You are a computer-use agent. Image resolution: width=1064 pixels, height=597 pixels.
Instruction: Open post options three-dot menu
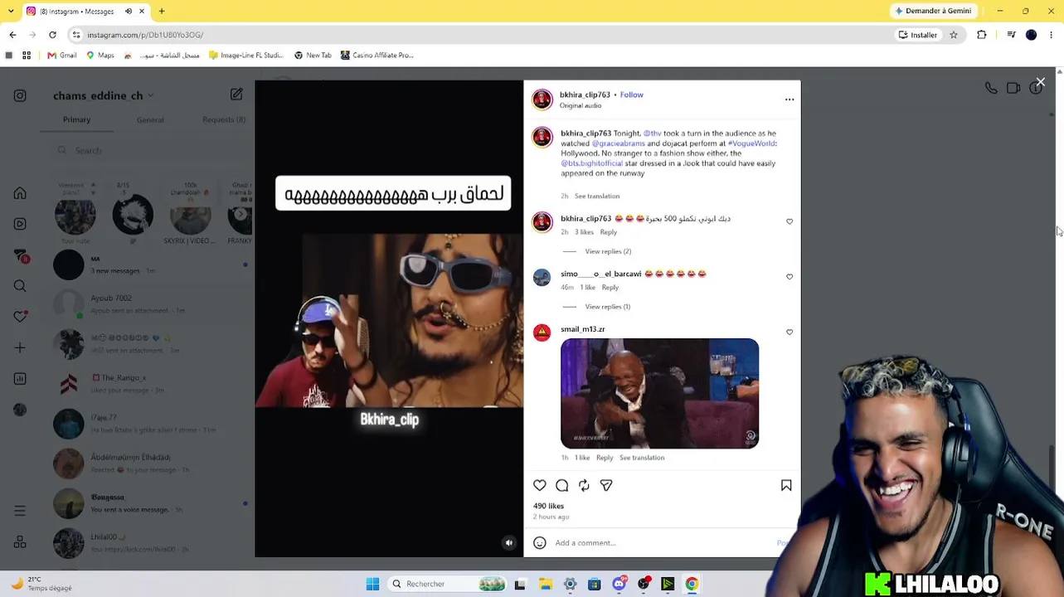point(789,99)
